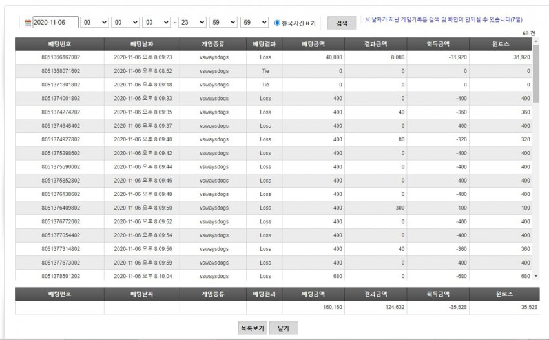Click the vertical scrollbar thumb
This screenshot has width=549, height=340.
coord(535,74)
